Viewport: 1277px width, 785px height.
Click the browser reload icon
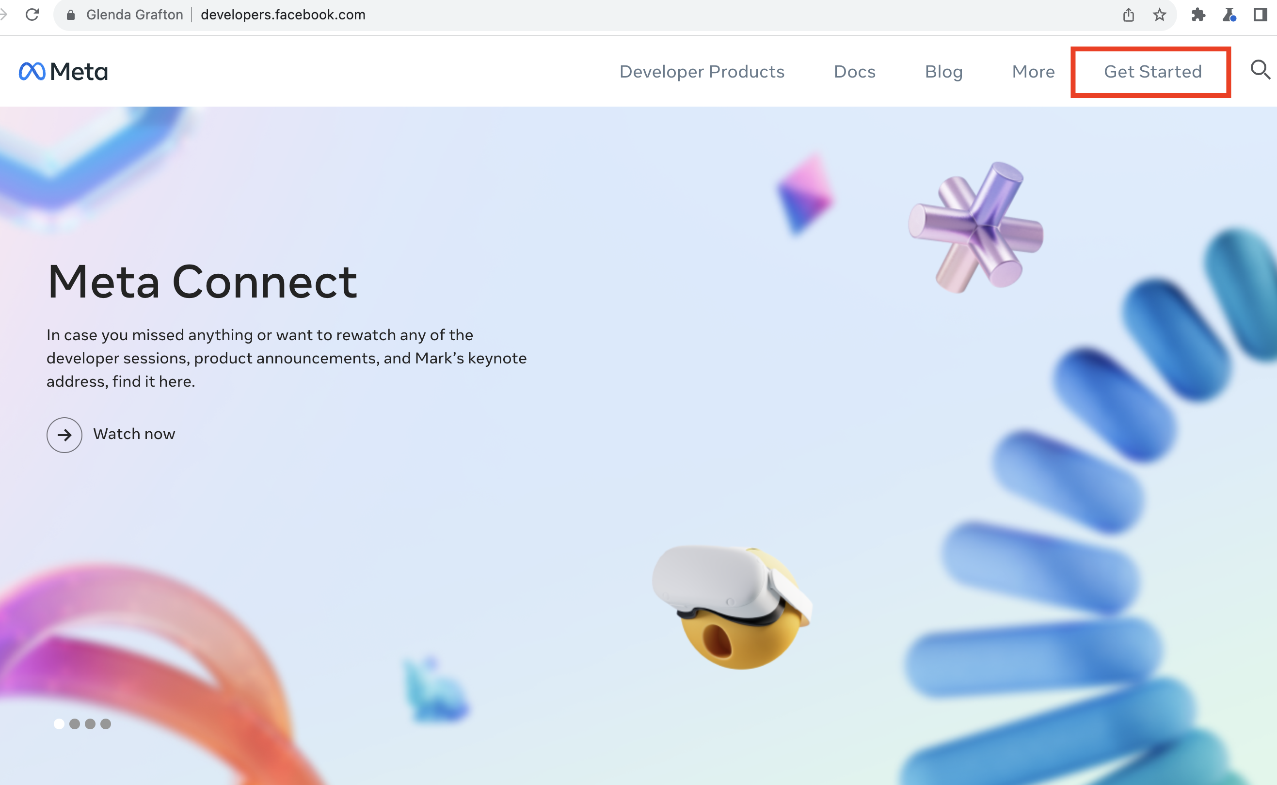click(x=32, y=15)
